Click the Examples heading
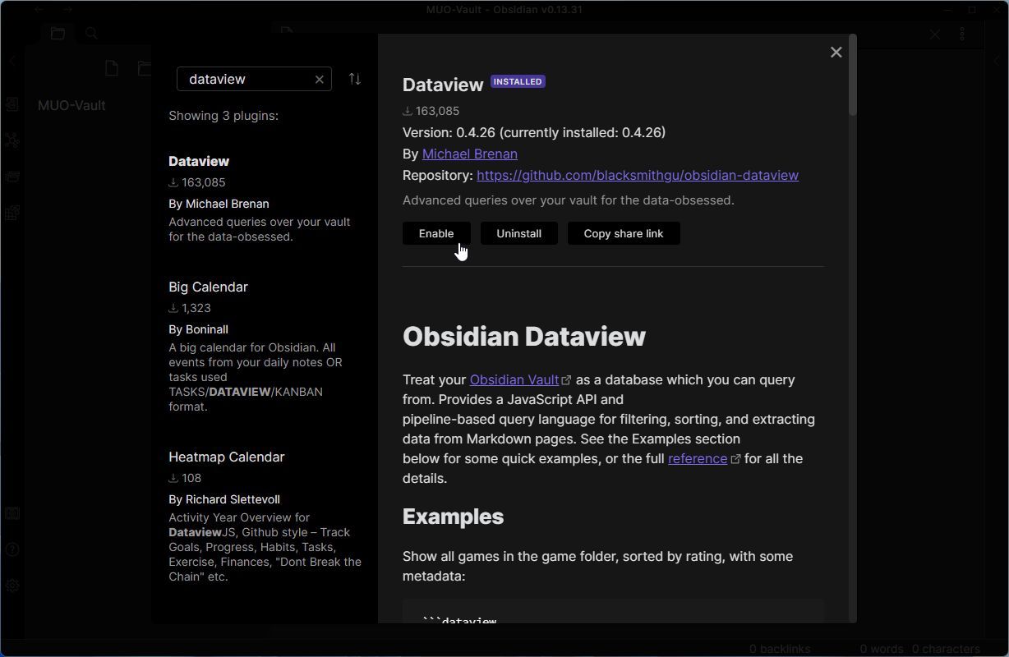This screenshot has height=657, width=1009. [x=453, y=517]
